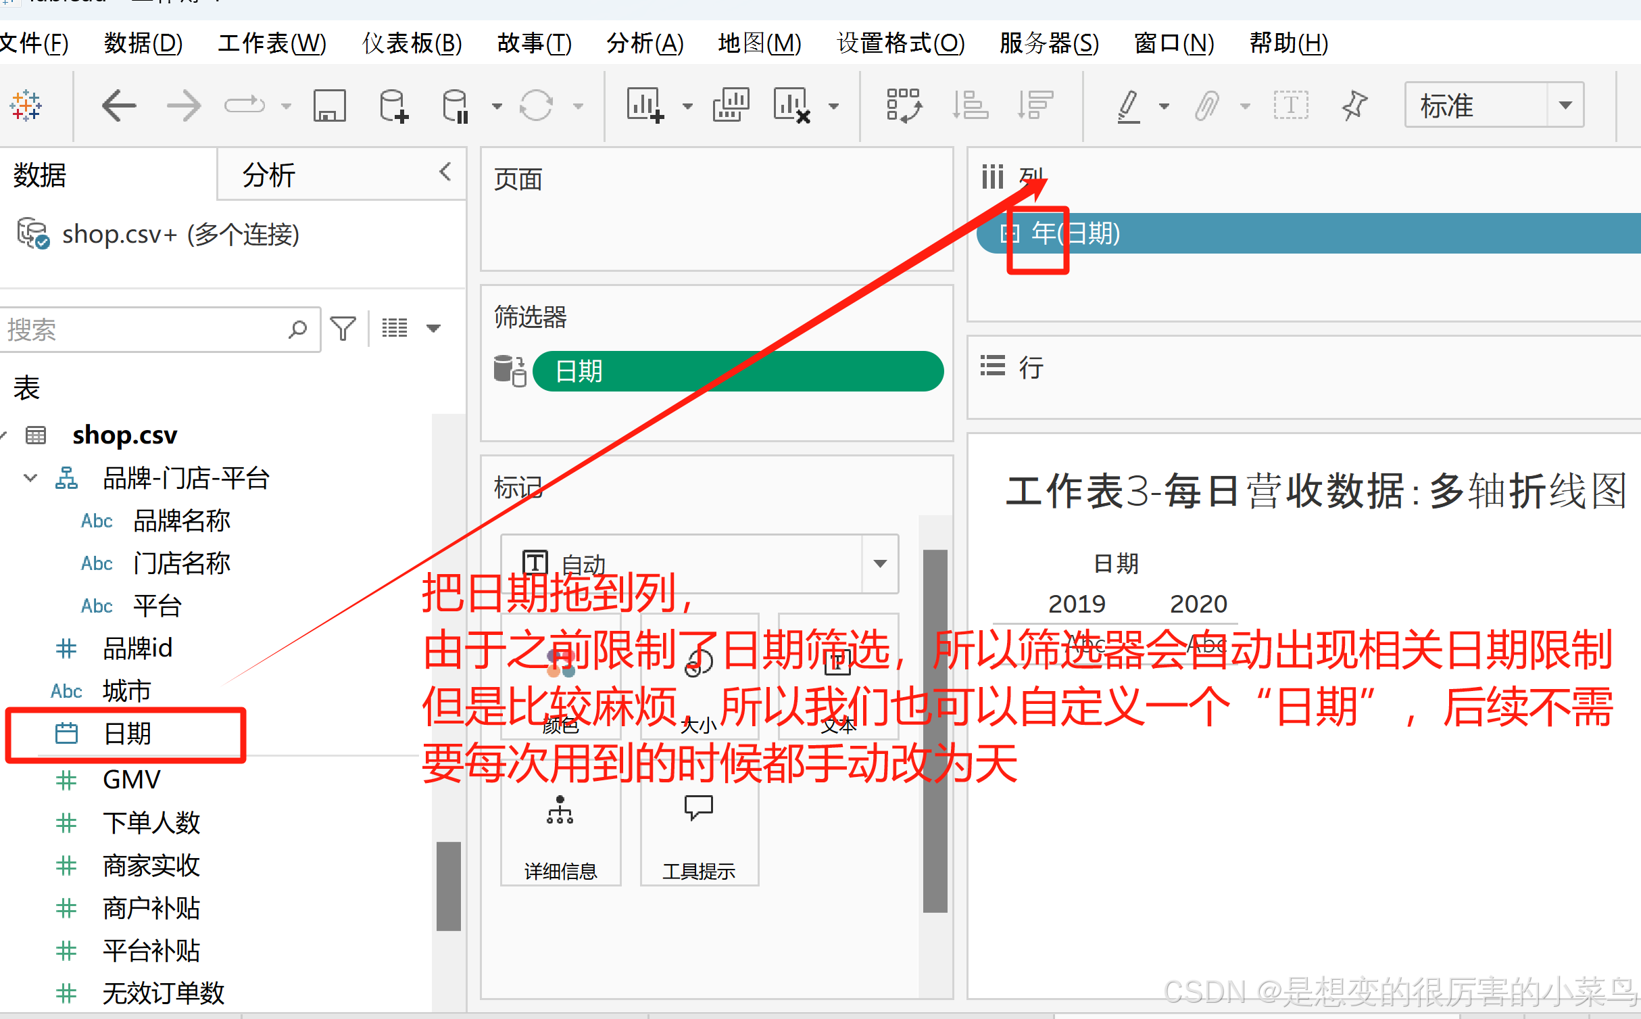Image resolution: width=1641 pixels, height=1019 pixels.
Task: Click the 工具提示 marks button
Action: [x=699, y=832]
